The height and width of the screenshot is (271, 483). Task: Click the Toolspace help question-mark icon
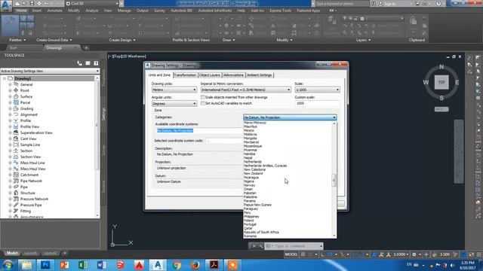tap(96, 63)
